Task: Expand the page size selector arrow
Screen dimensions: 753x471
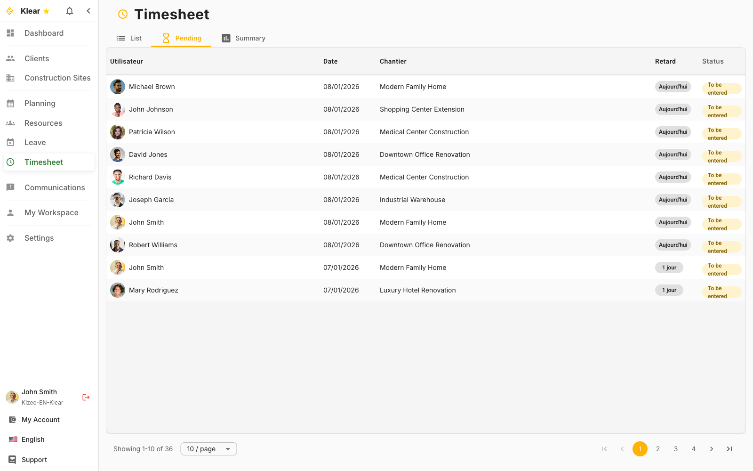Action: pos(228,449)
